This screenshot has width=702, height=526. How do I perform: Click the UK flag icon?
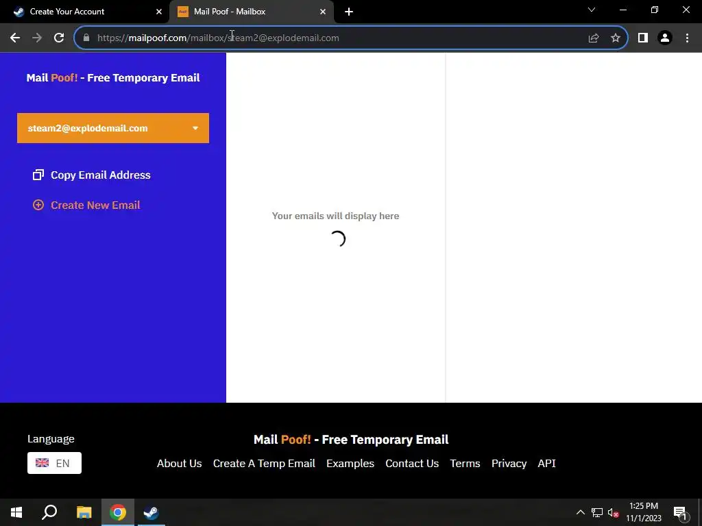click(42, 462)
